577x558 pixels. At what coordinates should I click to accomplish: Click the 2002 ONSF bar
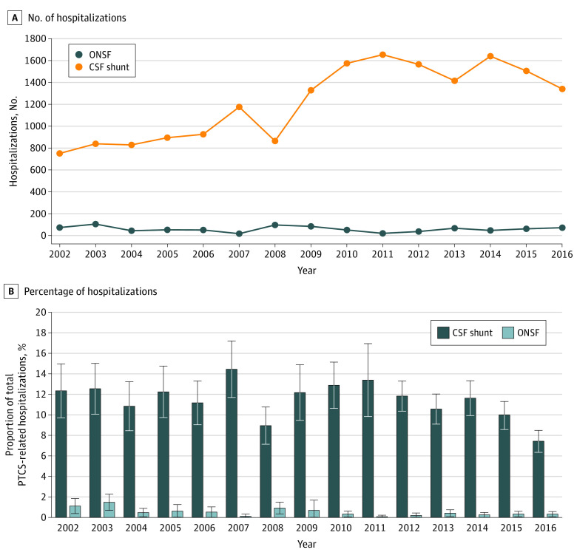tap(75, 511)
